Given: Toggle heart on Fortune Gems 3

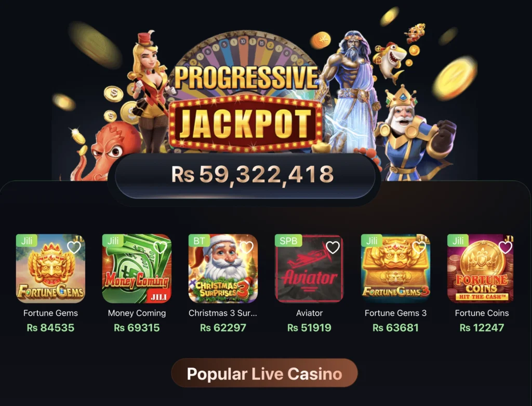Looking at the screenshot, I should point(419,247).
